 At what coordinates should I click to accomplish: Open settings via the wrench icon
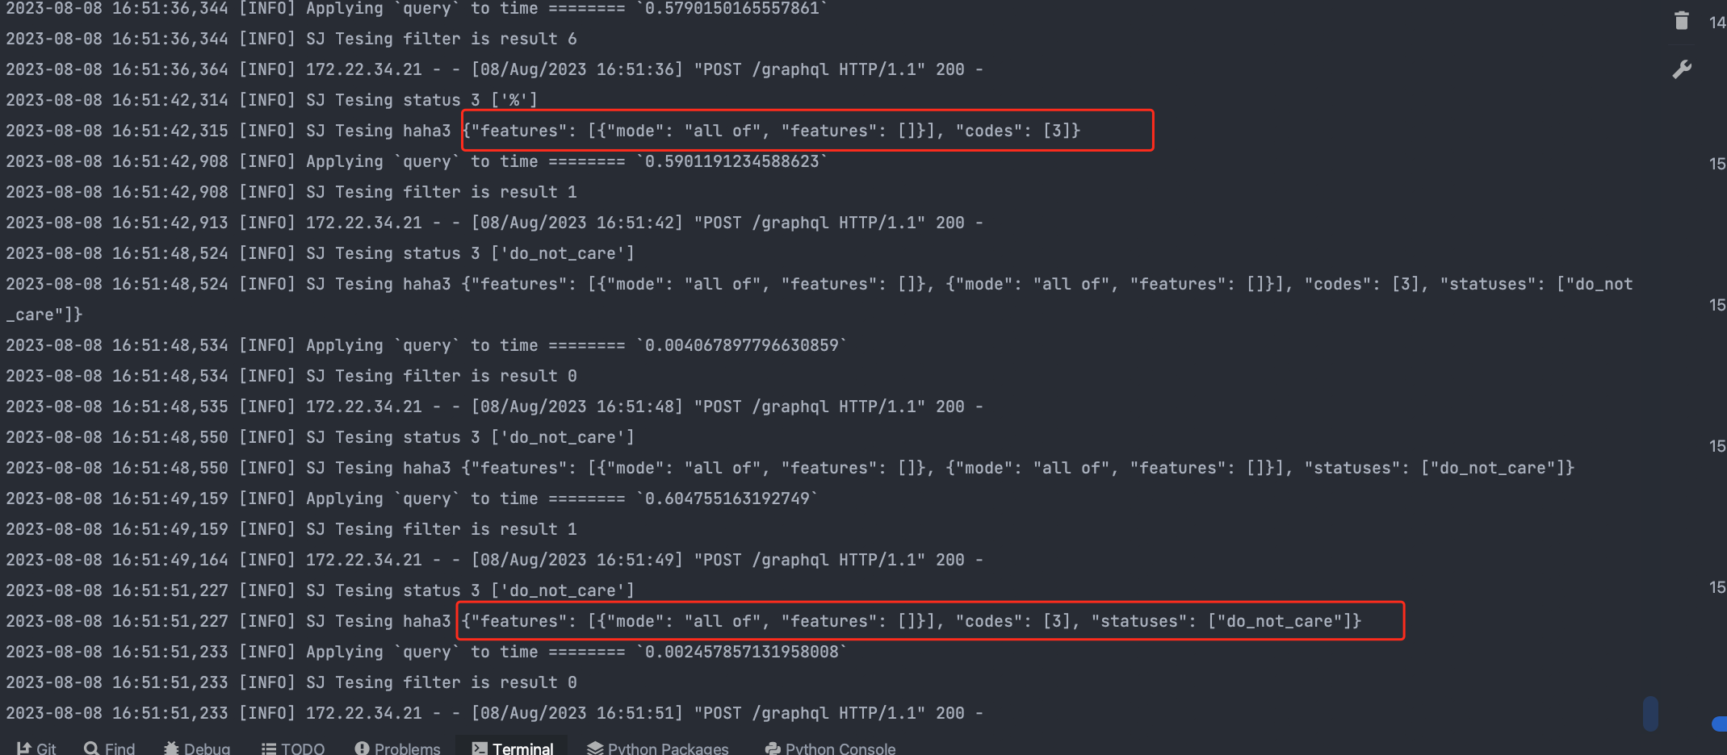(1683, 69)
